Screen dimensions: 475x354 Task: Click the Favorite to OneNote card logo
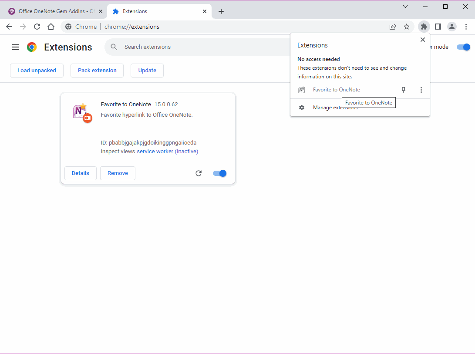click(x=82, y=113)
